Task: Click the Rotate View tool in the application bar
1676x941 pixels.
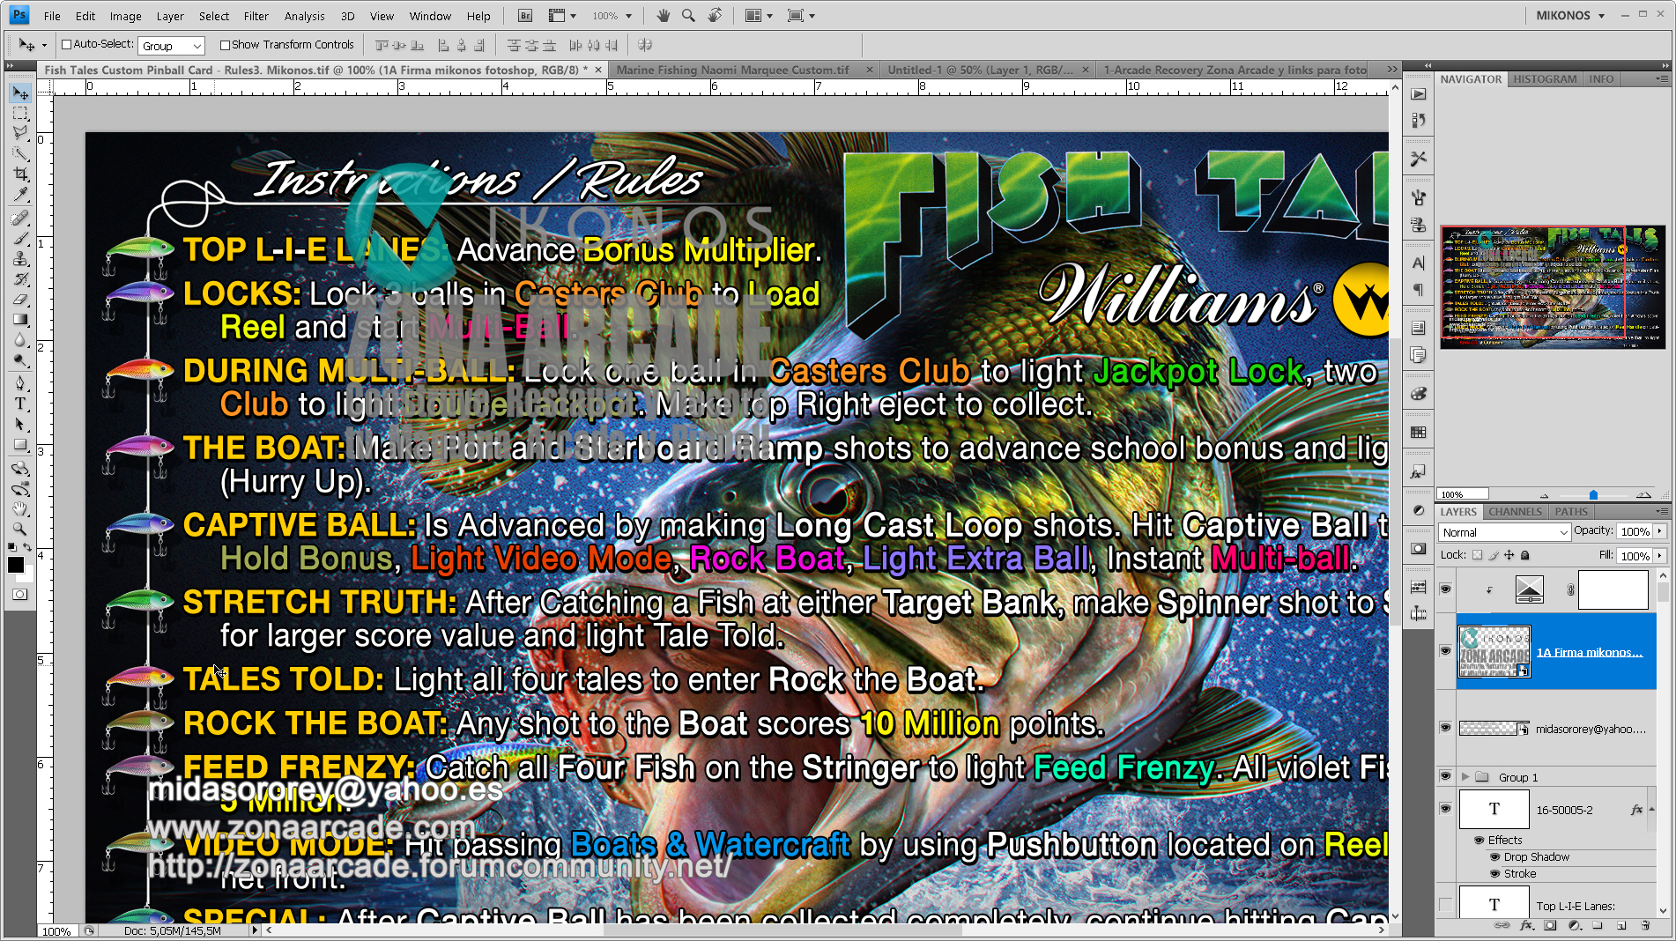Action: point(715,16)
